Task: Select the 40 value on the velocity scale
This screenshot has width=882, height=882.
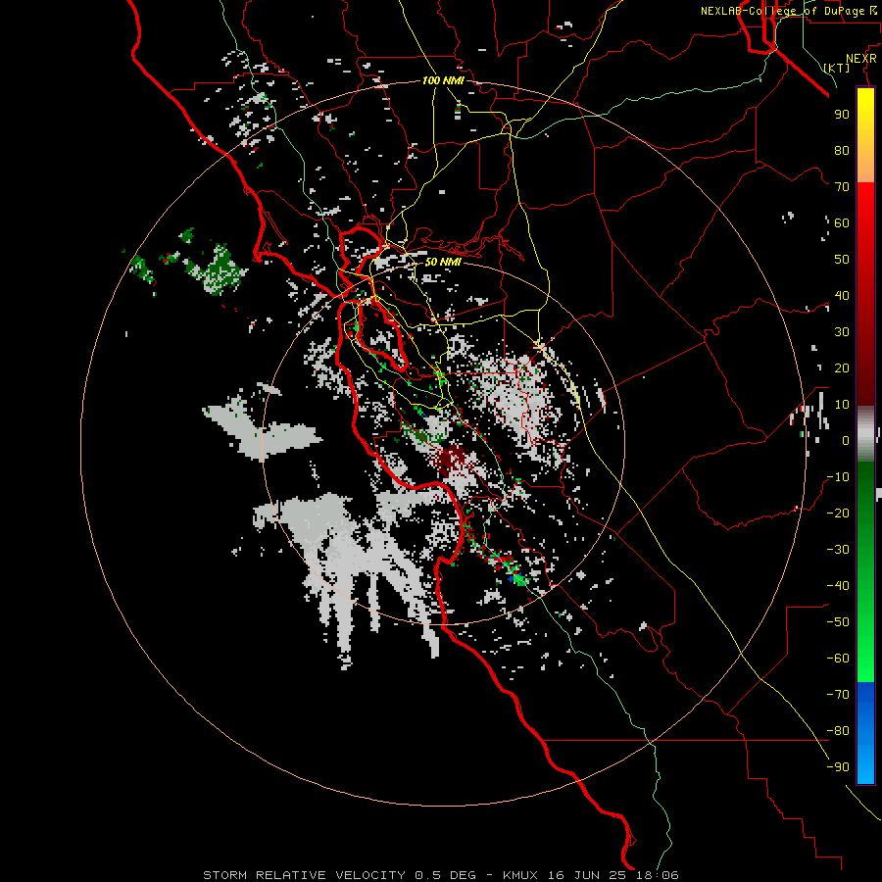Action: coord(842,295)
